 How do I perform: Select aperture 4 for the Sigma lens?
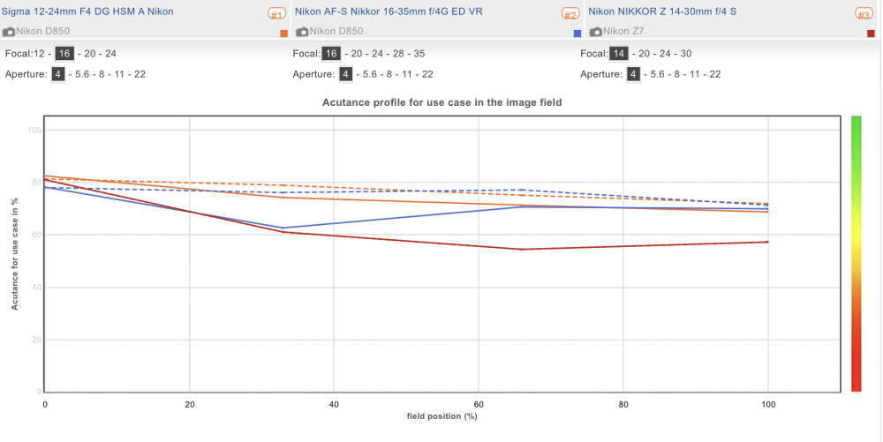(58, 74)
